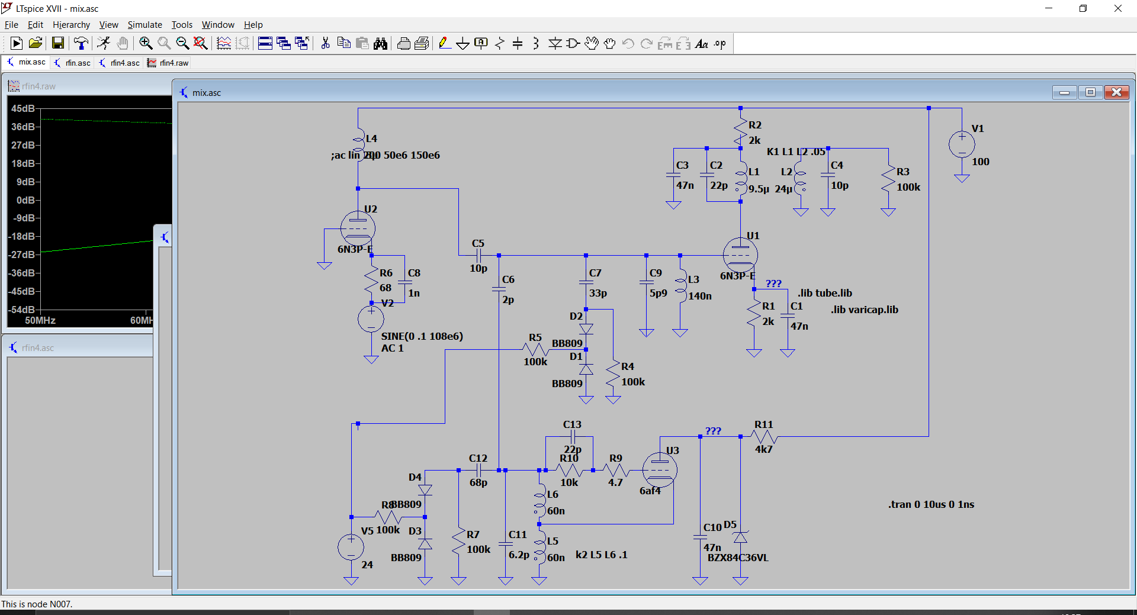Image resolution: width=1137 pixels, height=615 pixels.
Task: Open the Help menu
Action: pos(253,25)
